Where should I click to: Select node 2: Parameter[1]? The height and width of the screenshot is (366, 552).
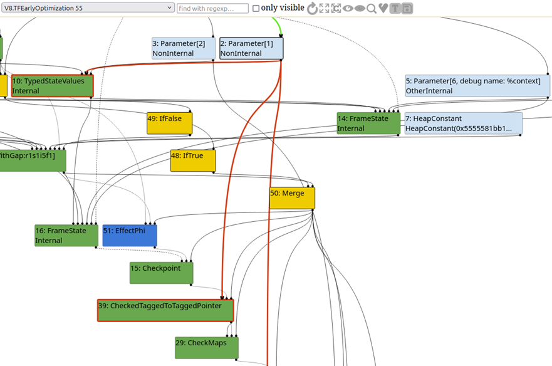[x=251, y=48]
